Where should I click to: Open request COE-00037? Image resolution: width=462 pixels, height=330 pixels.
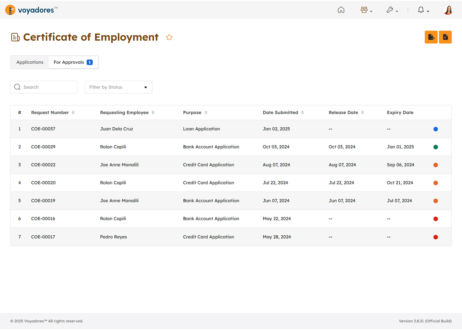pyautogui.click(x=43, y=129)
